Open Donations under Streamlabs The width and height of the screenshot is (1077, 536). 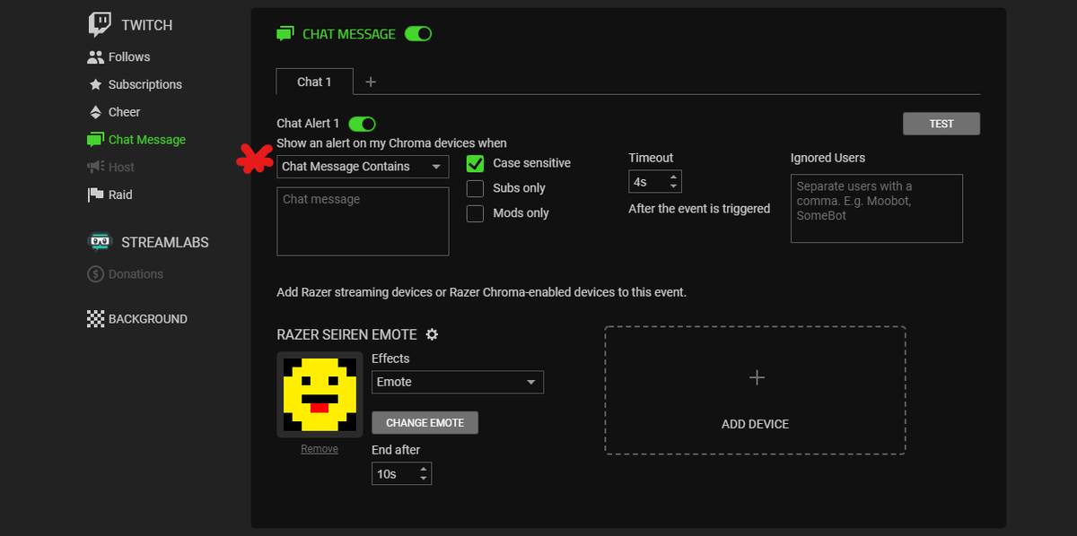click(x=136, y=274)
